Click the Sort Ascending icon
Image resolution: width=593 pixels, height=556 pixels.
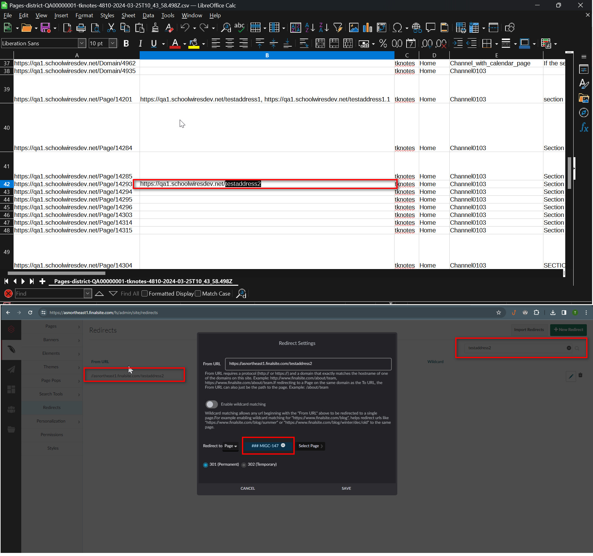310,28
